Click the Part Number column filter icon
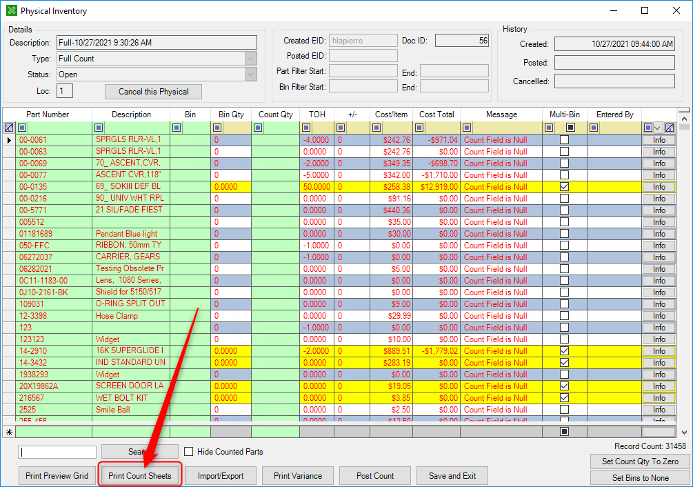Image resolution: width=693 pixels, height=487 pixels. pos(23,128)
